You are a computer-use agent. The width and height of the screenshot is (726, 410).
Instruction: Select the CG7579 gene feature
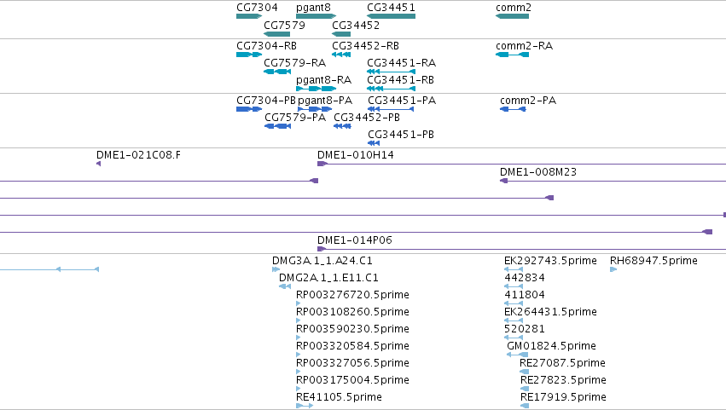[277, 34]
